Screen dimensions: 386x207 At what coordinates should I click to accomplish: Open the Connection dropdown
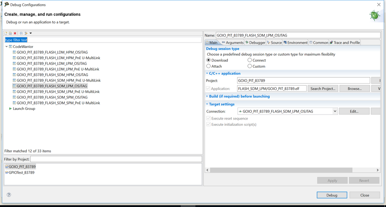click(335, 111)
